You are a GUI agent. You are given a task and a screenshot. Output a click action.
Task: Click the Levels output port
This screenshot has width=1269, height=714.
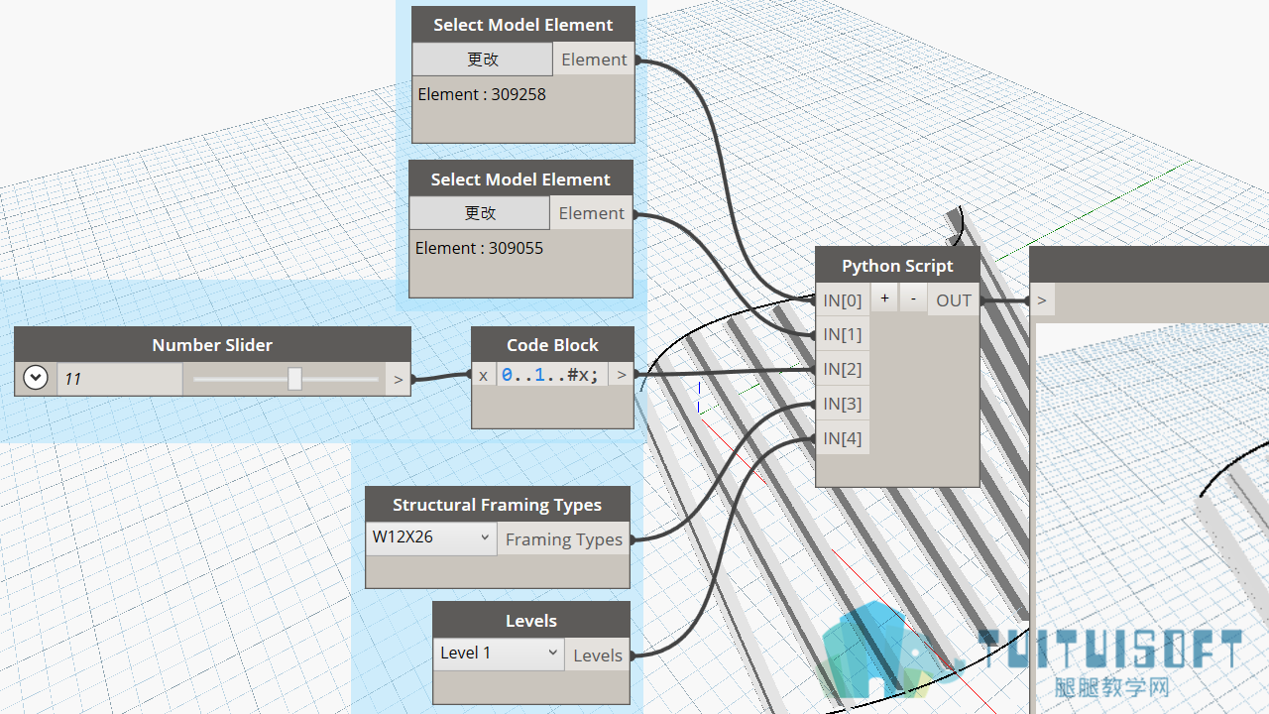597,655
